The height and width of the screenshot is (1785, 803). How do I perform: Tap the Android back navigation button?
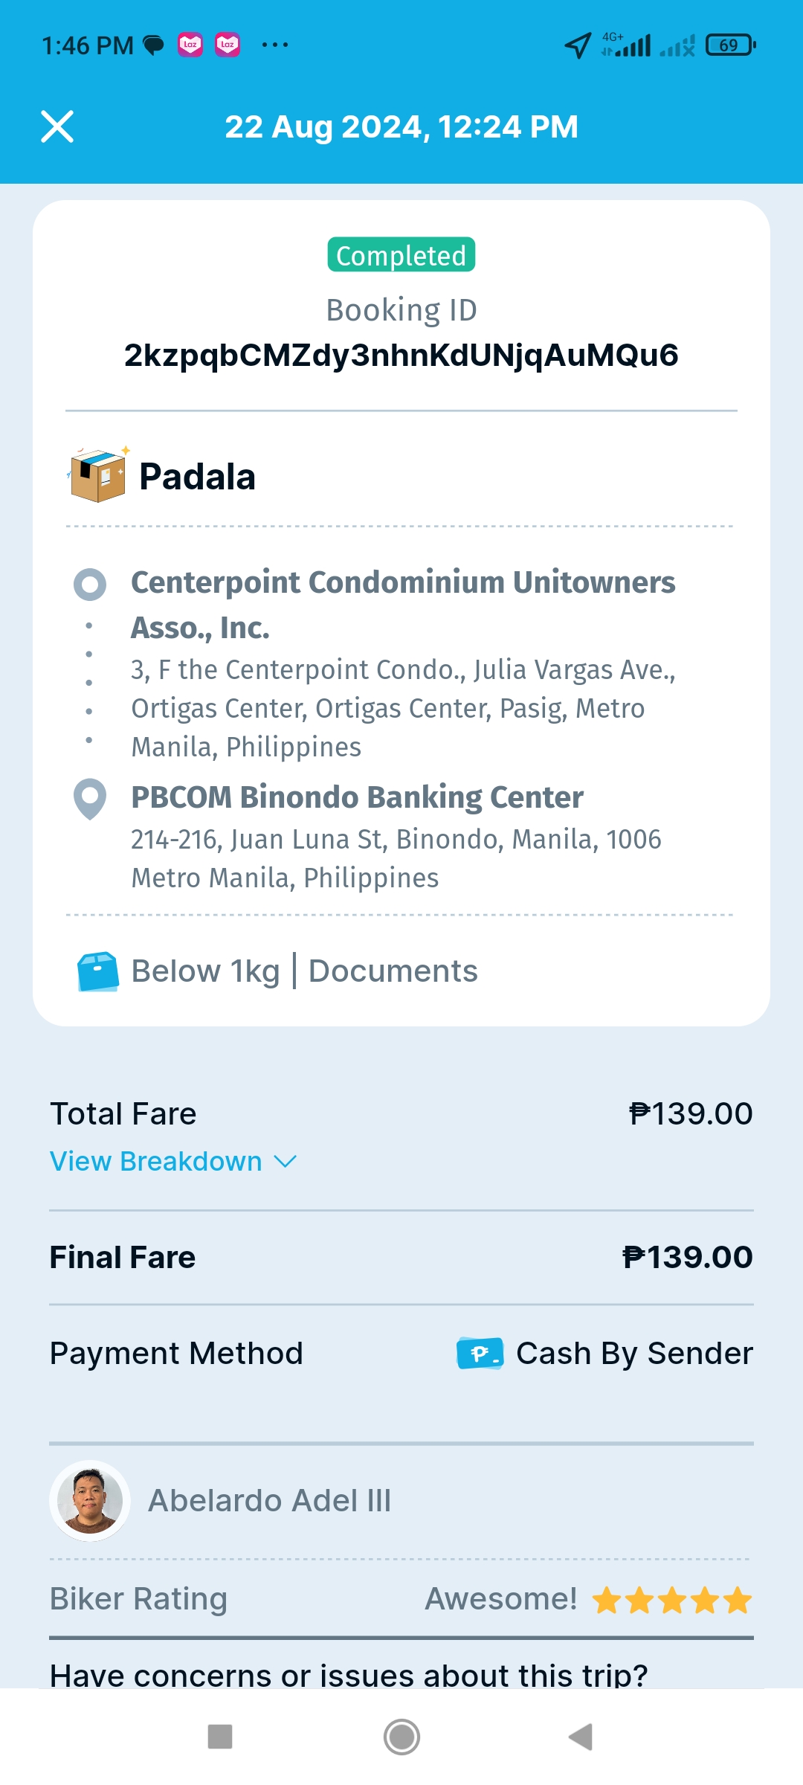(x=581, y=1737)
